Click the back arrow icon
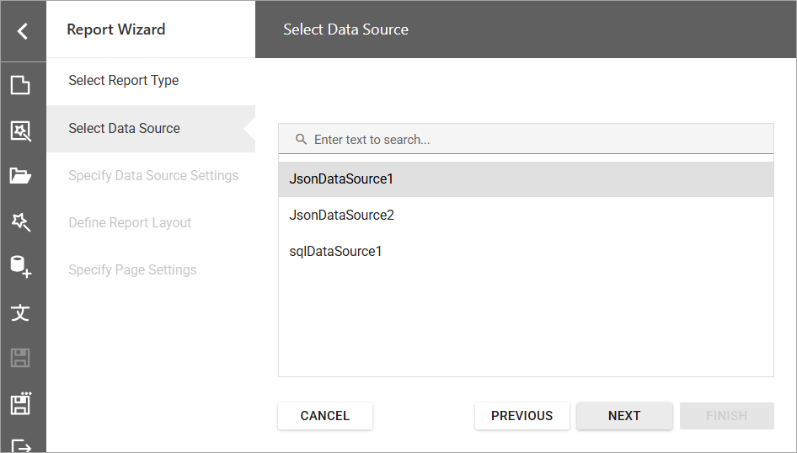This screenshot has width=797, height=453. click(x=23, y=31)
